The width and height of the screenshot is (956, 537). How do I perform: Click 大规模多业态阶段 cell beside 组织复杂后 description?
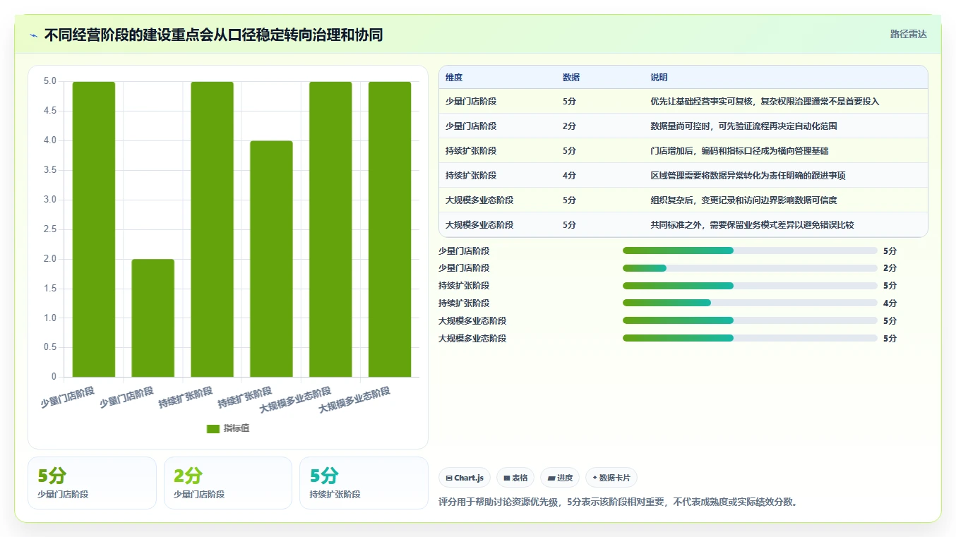[479, 200]
